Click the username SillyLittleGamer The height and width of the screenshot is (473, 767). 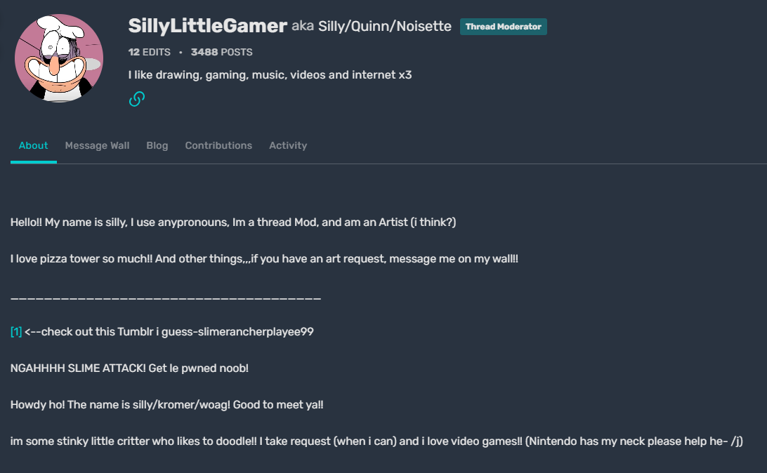tap(207, 26)
